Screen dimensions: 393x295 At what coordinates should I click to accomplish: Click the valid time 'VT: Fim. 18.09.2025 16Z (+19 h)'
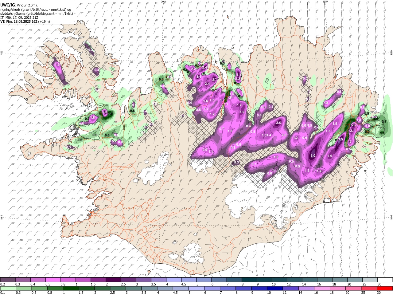[x=25, y=22]
